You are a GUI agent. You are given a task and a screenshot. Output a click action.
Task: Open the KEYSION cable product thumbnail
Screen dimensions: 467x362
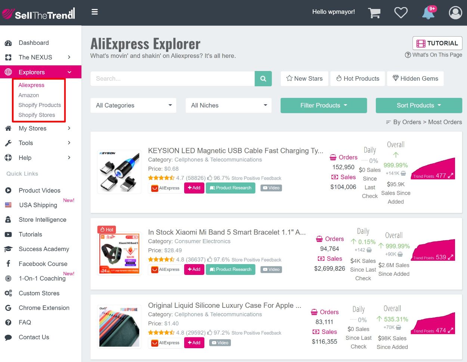[119, 172]
